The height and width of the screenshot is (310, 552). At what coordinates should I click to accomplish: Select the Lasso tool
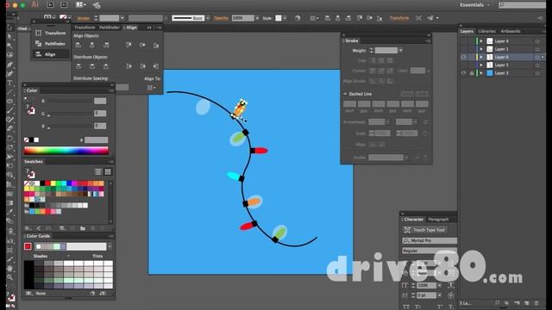[9, 55]
